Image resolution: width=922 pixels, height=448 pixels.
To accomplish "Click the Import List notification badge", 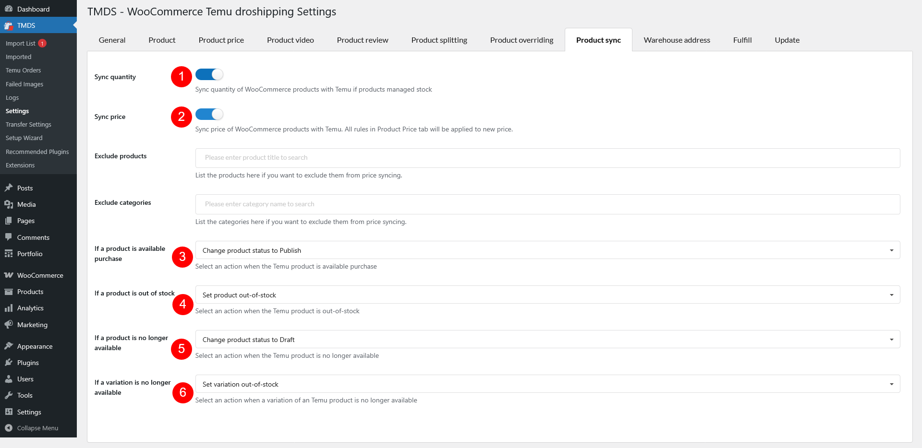I will (42, 43).
